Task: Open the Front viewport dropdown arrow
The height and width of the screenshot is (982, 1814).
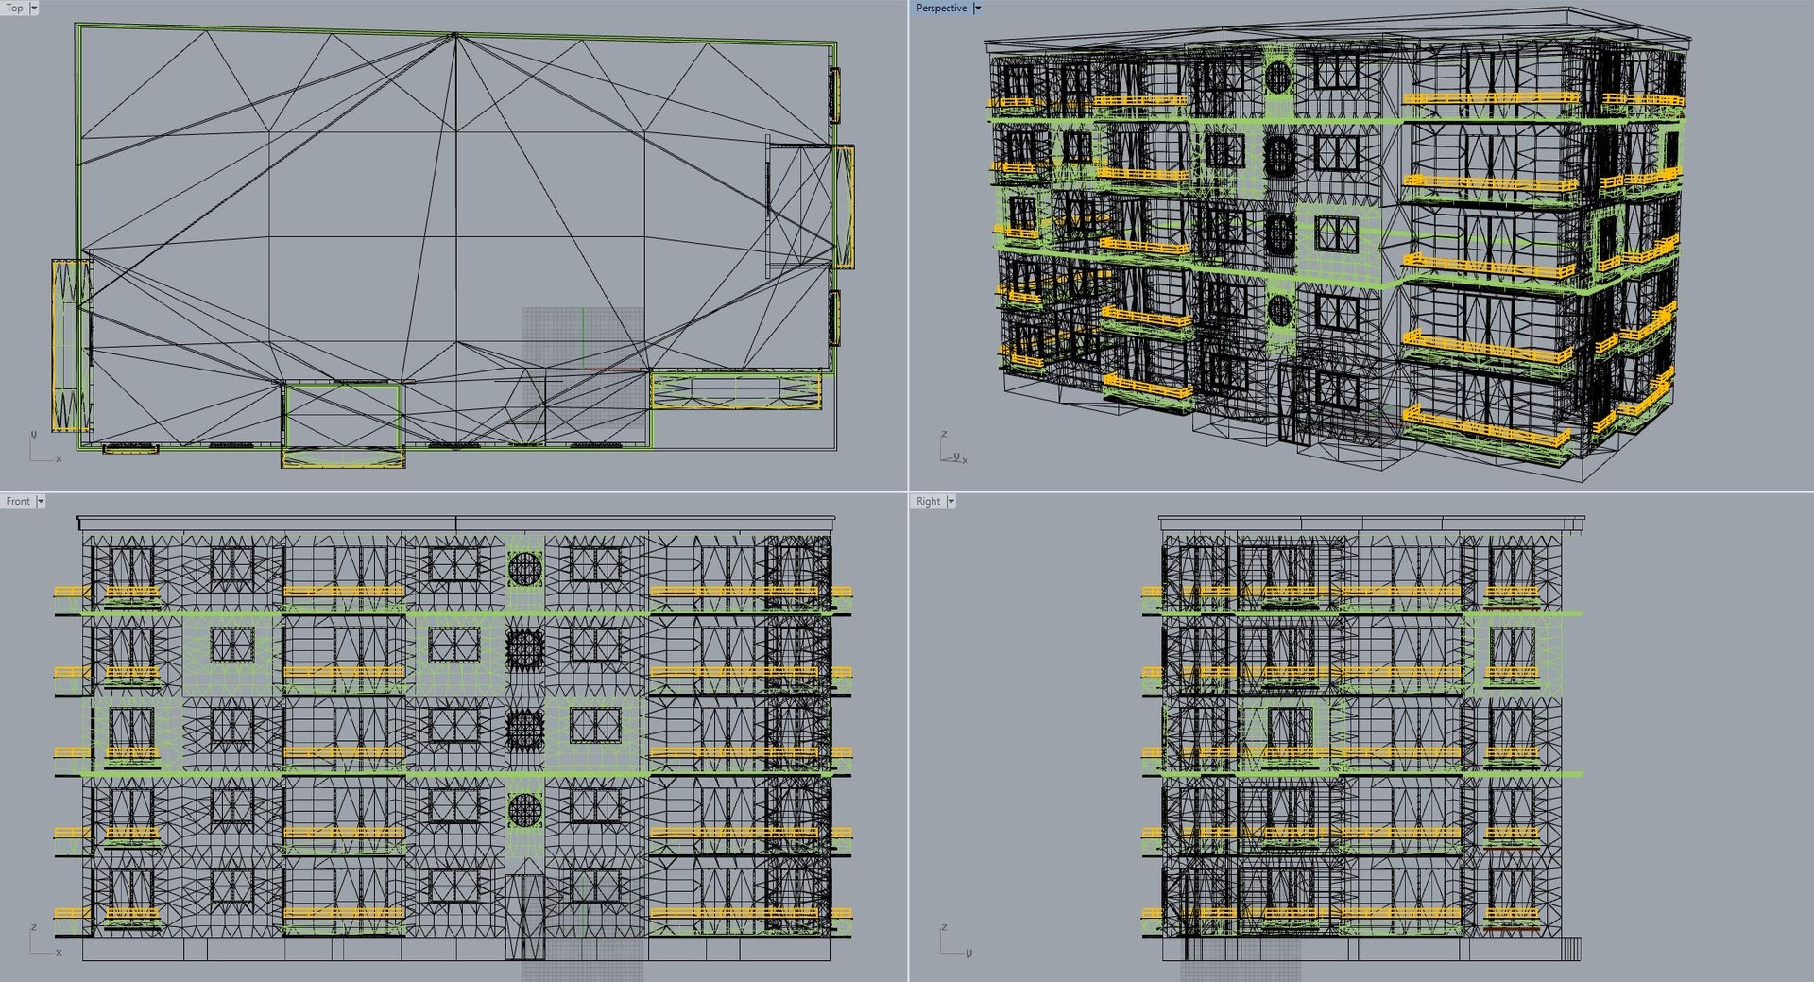Action: 41,501
